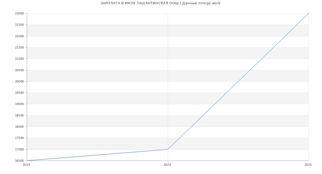Click the 22000 y-axis label
Image resolution: width=322 pixels, height=174 pixels.
[x=19, y=36]
